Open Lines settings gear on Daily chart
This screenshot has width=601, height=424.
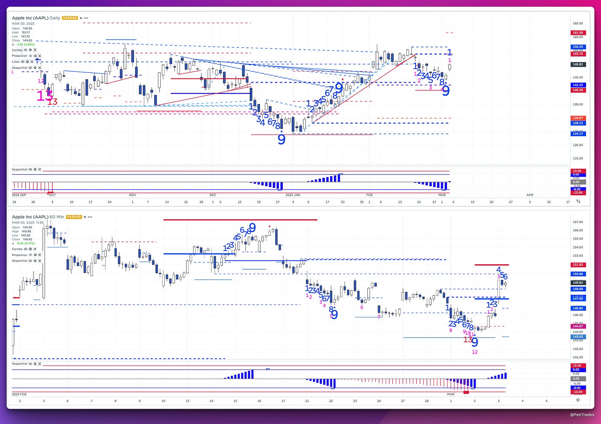coord(27,62)
